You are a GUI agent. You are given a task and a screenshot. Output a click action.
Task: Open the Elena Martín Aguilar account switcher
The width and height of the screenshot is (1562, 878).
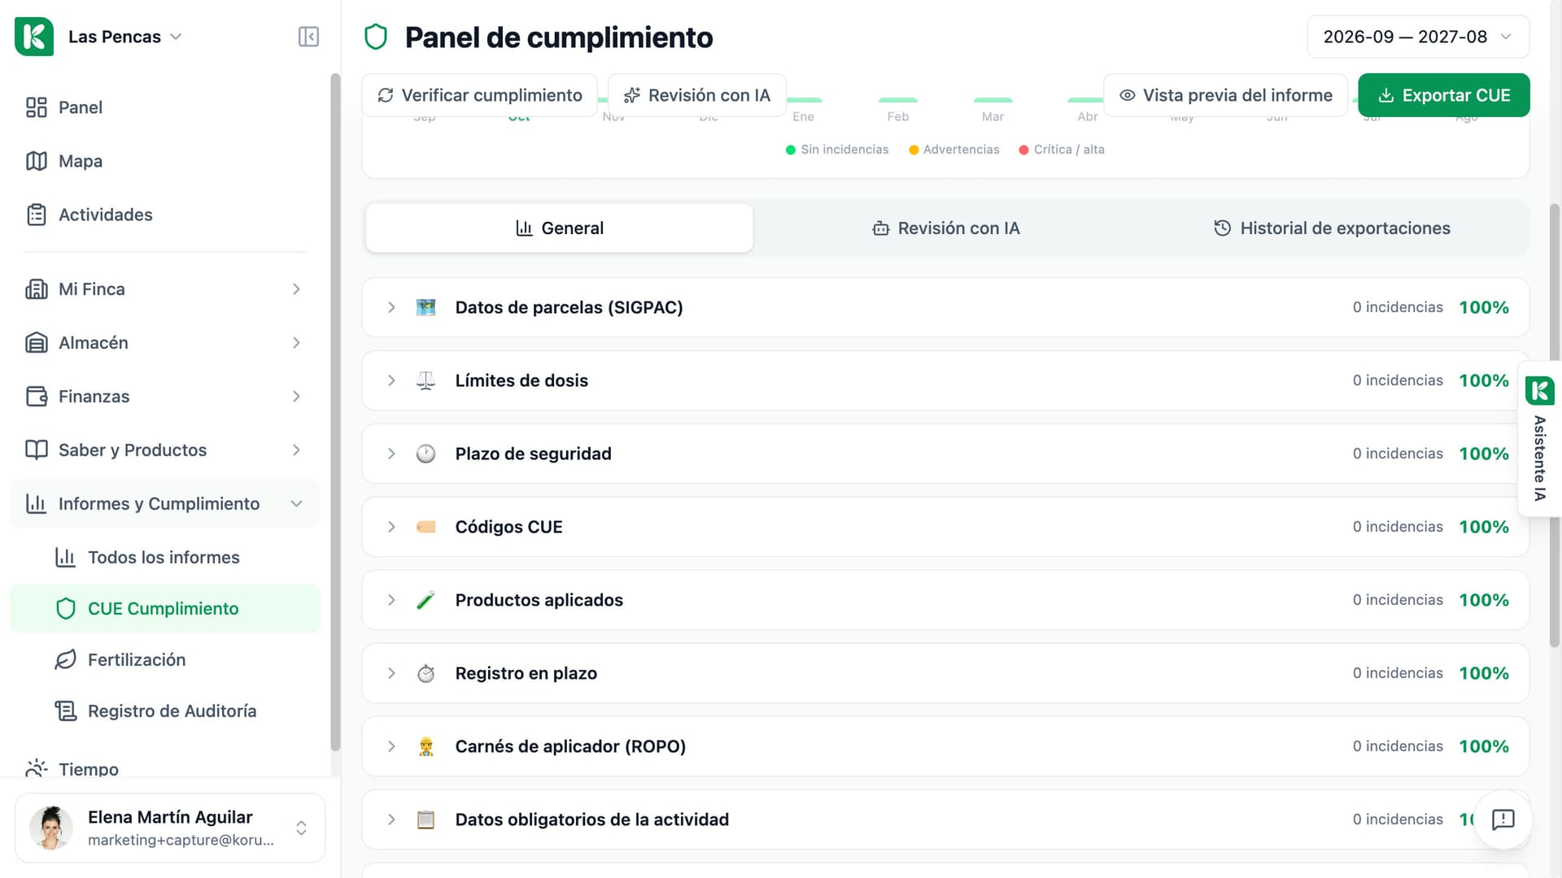(x=170, y=828)
